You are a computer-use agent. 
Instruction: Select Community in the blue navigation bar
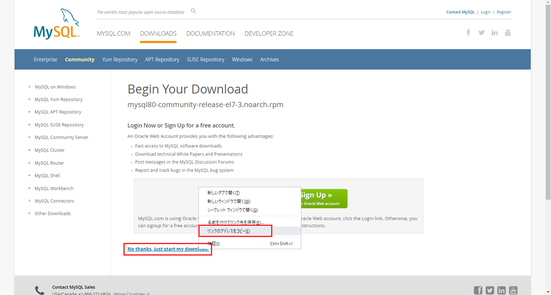coord(79,59)
